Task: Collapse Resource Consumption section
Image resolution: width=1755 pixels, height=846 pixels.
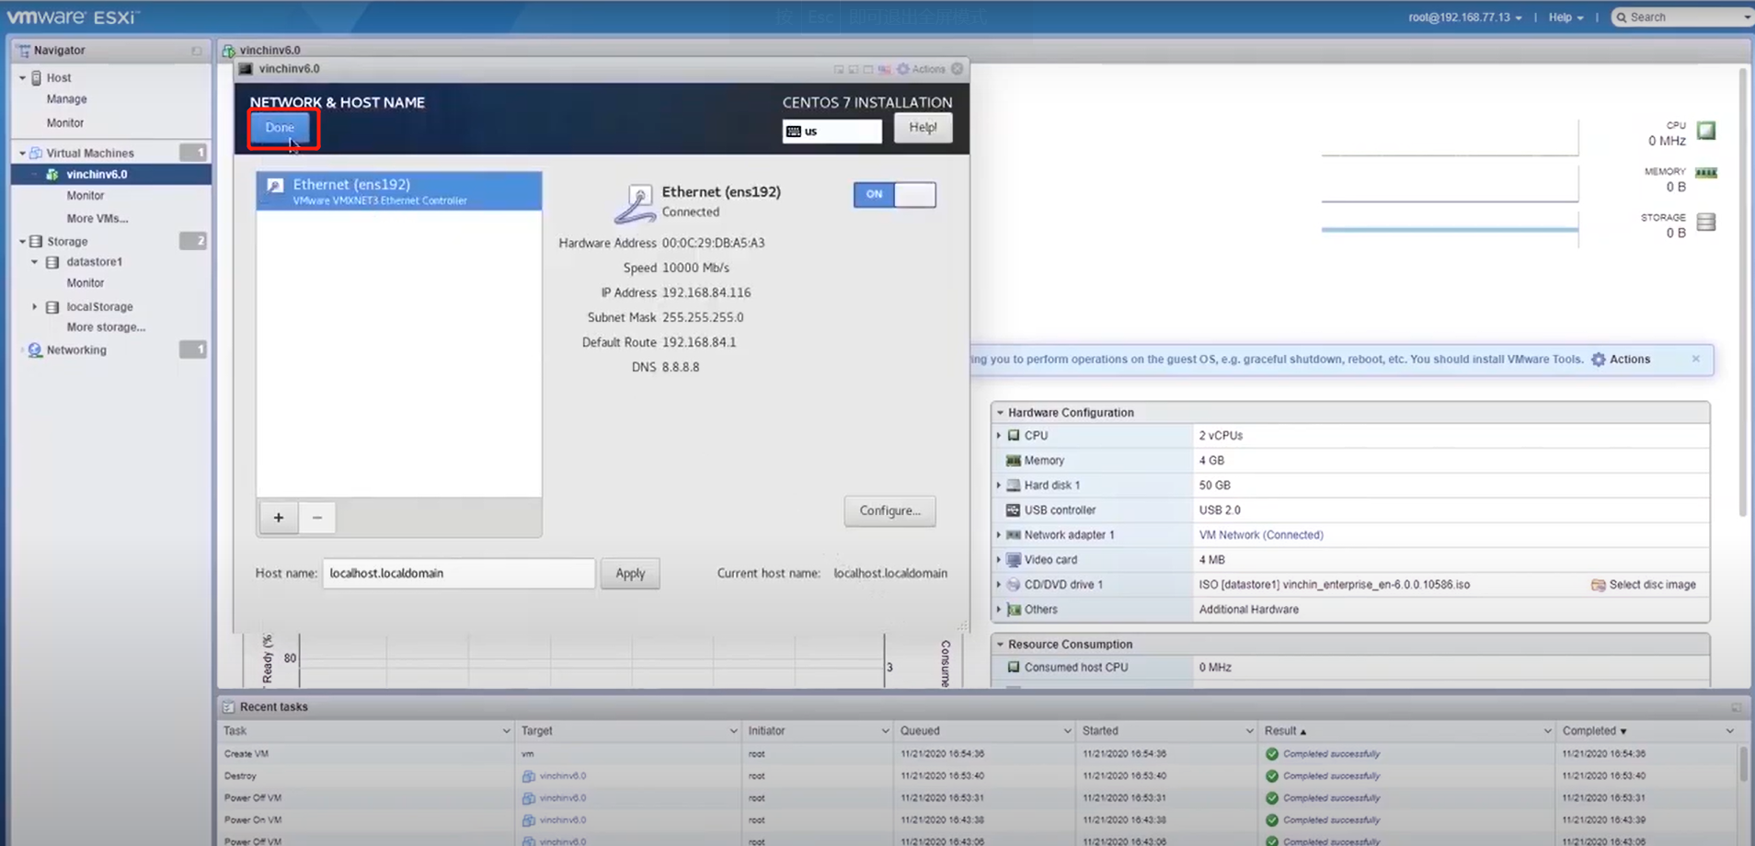Action: [x=1000, y=645]
